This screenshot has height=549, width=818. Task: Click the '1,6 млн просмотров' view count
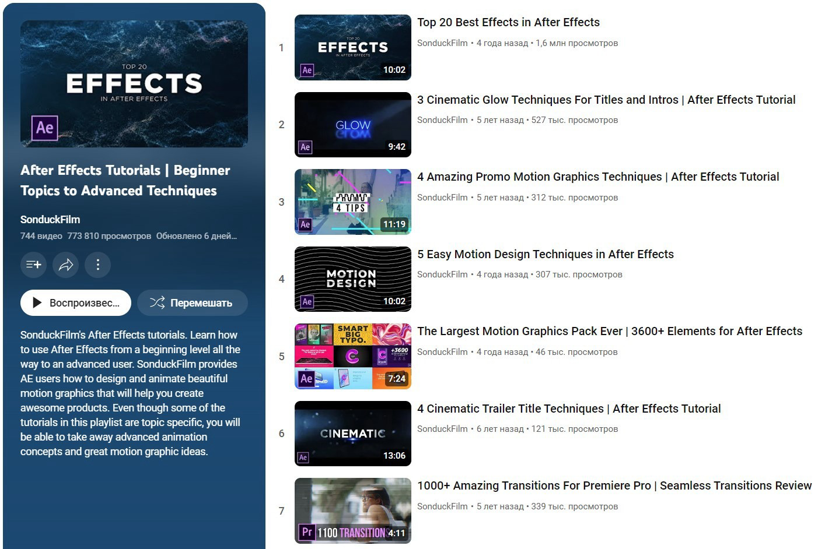[576, 43]
